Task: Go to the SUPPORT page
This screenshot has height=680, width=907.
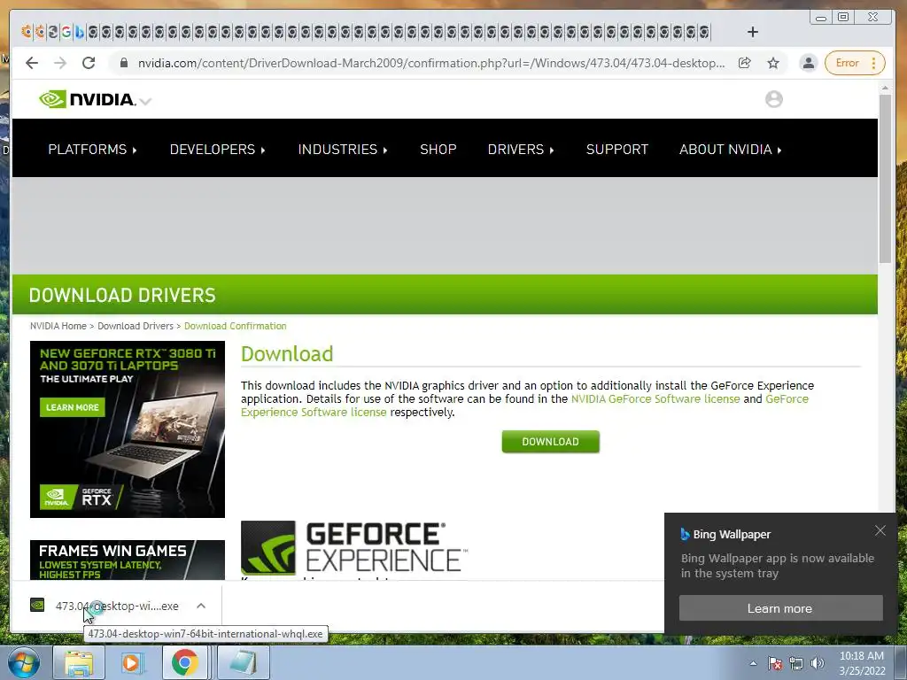Action: tap(617, 149)
